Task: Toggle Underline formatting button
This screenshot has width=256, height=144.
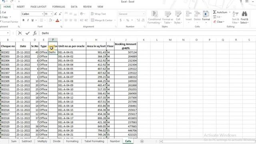Action: point(32,20)
